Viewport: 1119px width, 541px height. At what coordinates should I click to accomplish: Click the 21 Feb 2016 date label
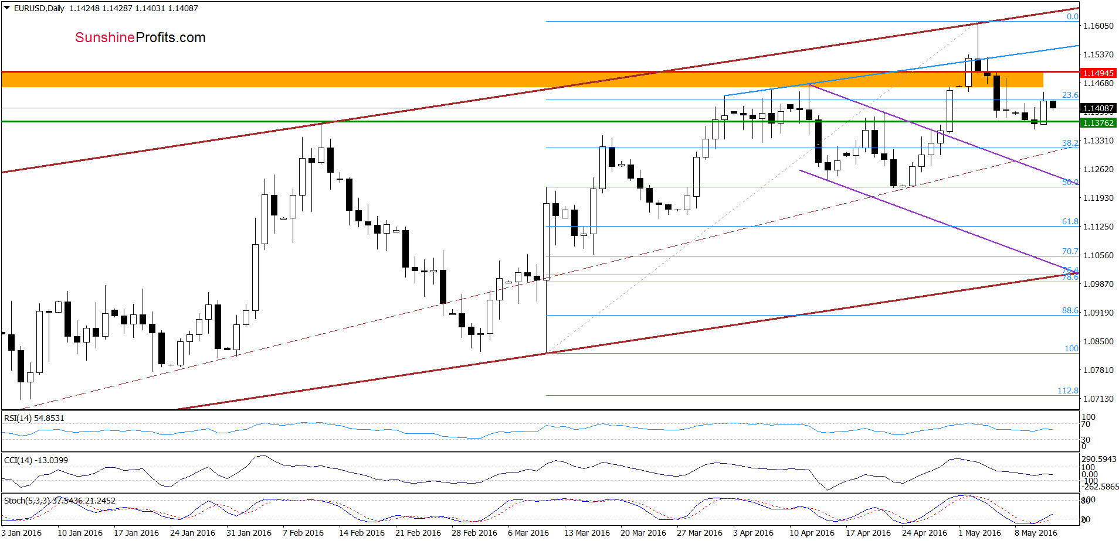point(418,533)
